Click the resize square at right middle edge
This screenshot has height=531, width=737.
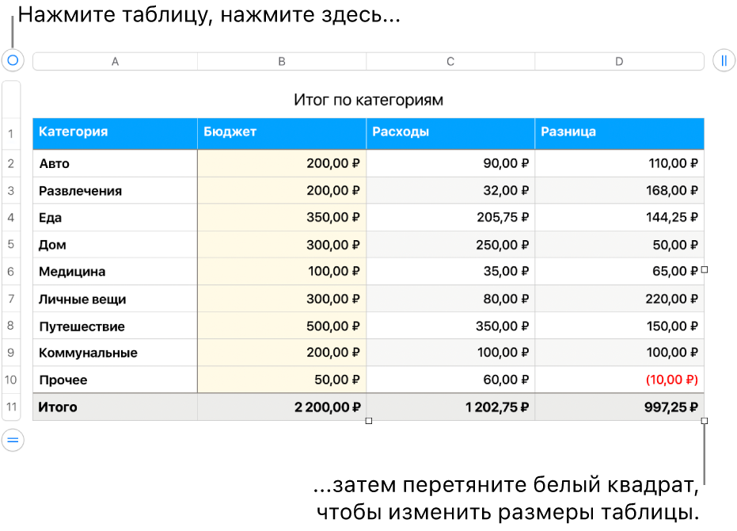click(704, 269)
